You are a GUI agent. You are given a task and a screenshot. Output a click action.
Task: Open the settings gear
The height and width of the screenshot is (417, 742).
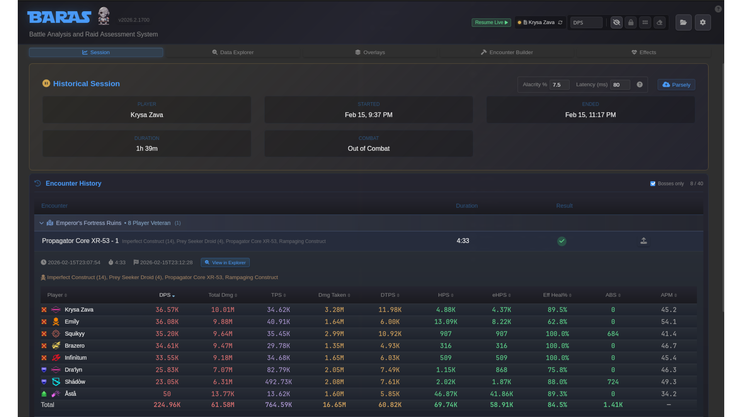coord(703,22)
